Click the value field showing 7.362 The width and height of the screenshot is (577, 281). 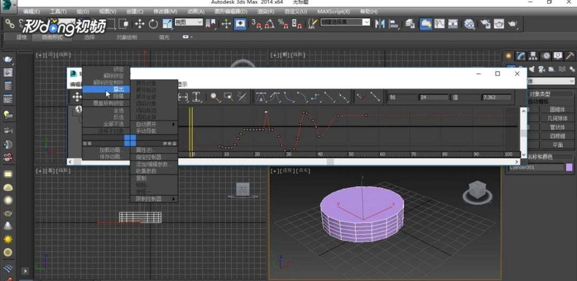click(x=496, y=98)
